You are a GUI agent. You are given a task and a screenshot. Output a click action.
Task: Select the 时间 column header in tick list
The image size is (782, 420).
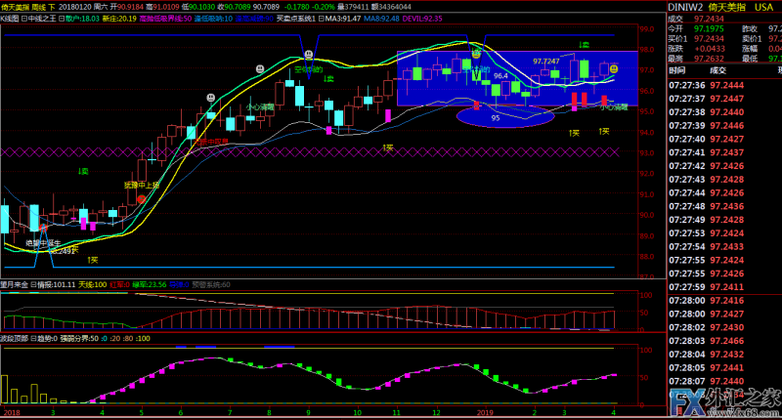(677, 71)
